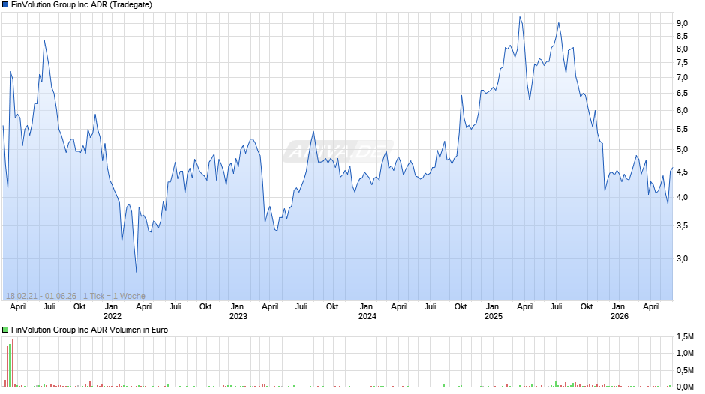
Task: Click the 'Jan. 2023' time axis label
Action: [x=238, y=312]
